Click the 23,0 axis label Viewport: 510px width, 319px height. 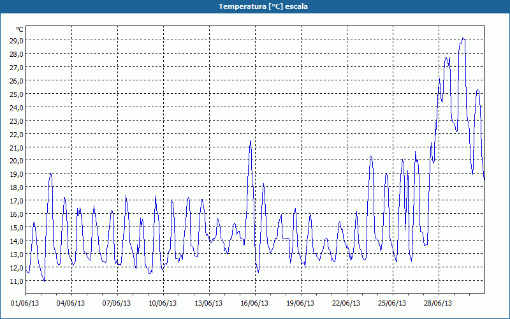pyautogui.click(x=16, y=121)
